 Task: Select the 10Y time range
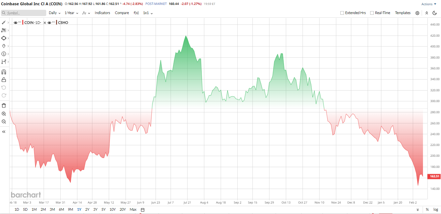(x=112, y=209)
